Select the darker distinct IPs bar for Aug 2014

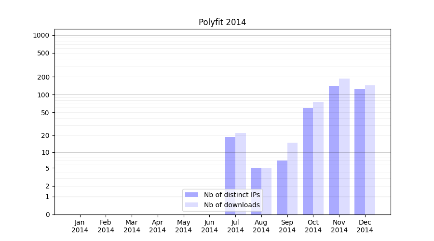[x=256, y=193]
